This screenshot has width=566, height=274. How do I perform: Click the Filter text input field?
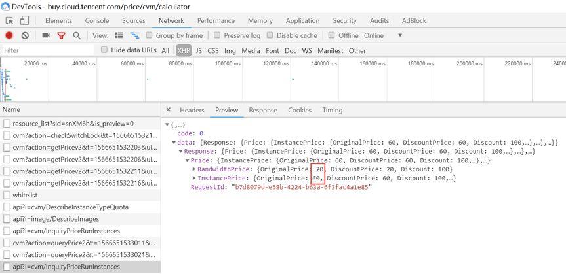point(46,50)
